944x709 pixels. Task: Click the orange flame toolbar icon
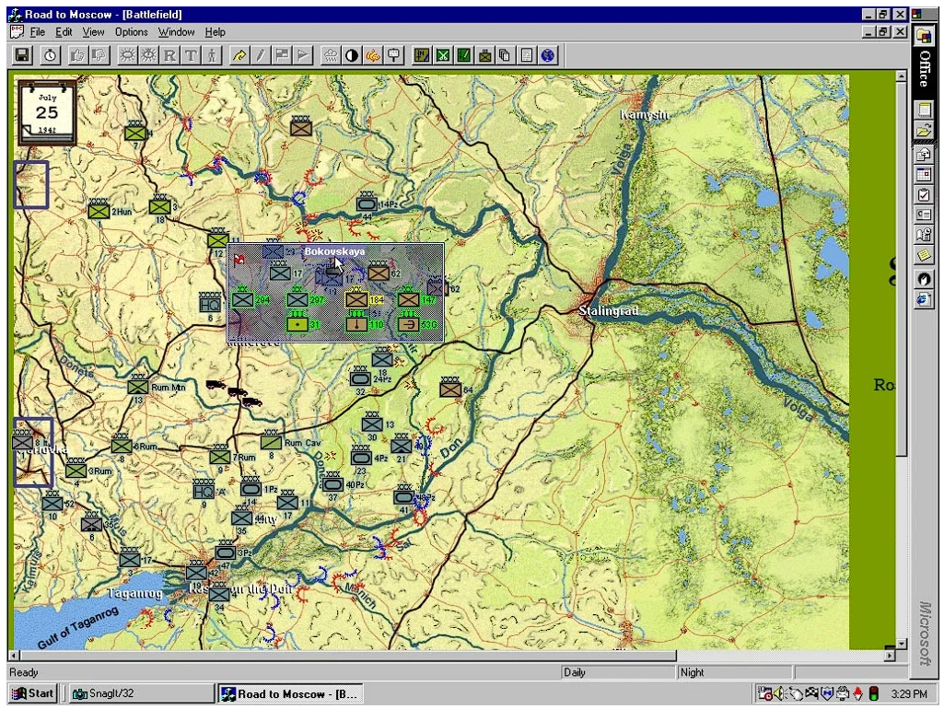pos(373,56)
